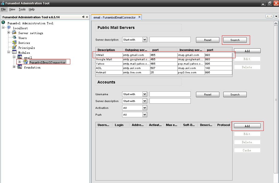Click Reset in the Accounts section
The image size is (279, 183).
tap(208, 95)
